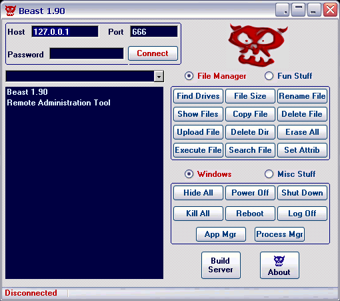Click the red Beast skull logo
This screenshot has width=340, height=301.
[x=258, y=45]
